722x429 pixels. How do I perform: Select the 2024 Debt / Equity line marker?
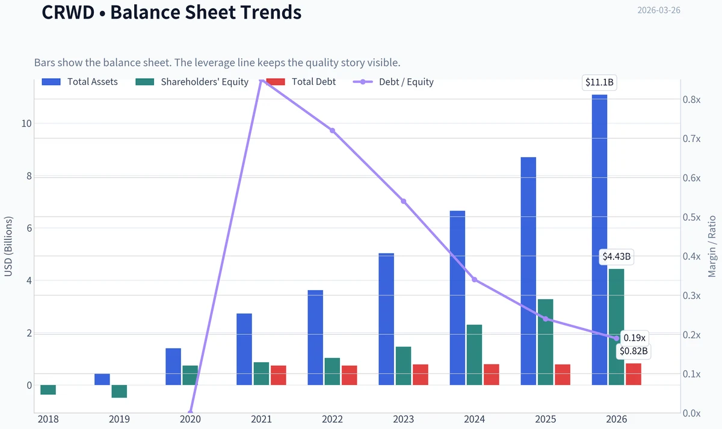[474, 280]
